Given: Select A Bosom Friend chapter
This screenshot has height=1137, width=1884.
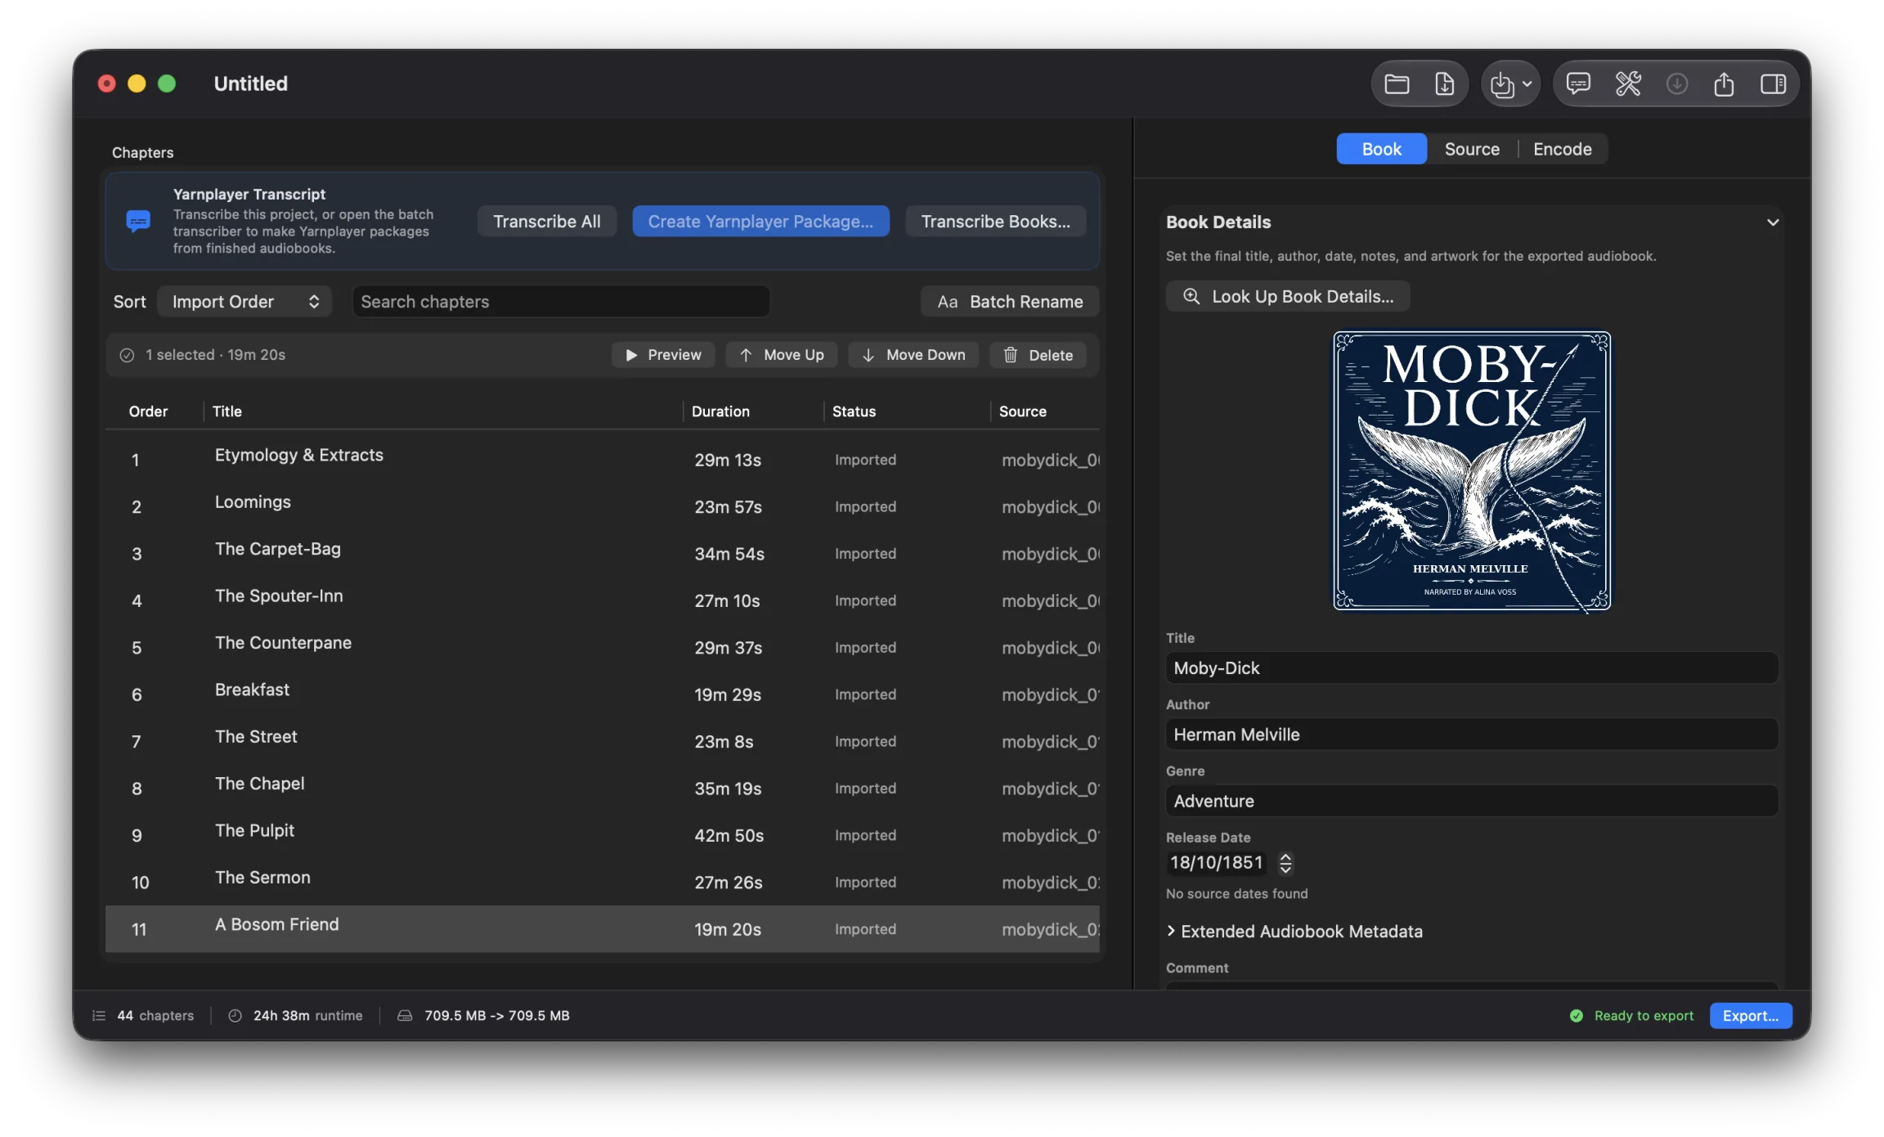Looking at the screenshot, I should click(x=602, y=928).
